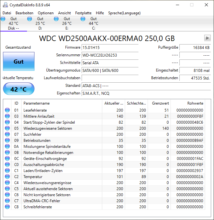The height and width of the screenshot is (220, 214).
Task: Click status orb for row 03 Mittlere Anlaufzeit
Action: [7, 116]
